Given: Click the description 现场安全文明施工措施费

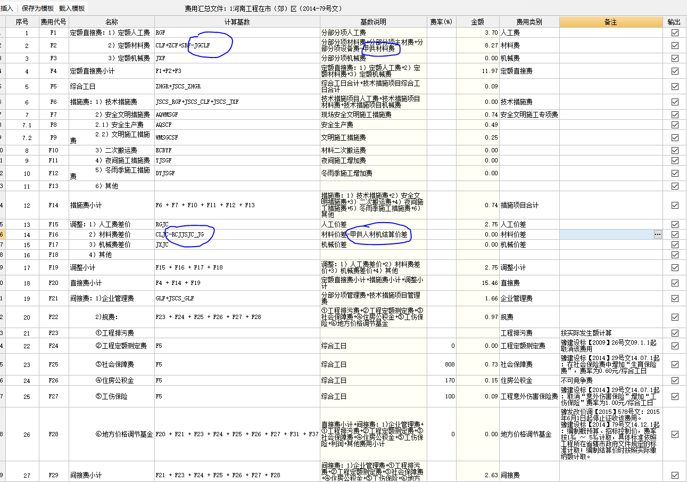Looking at the screenshot, I should coord(373,115).
